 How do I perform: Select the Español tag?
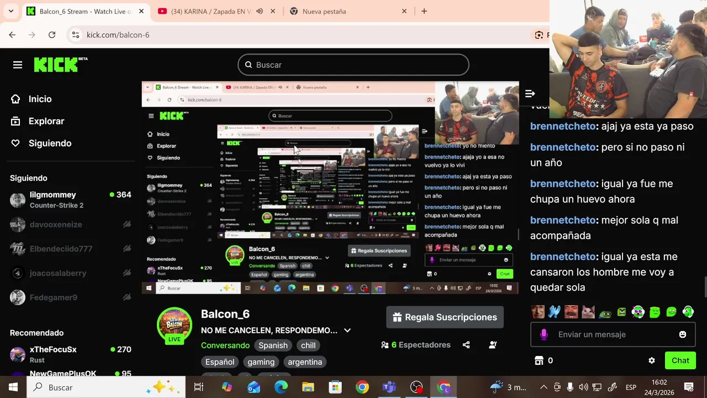tap(220, 362)
